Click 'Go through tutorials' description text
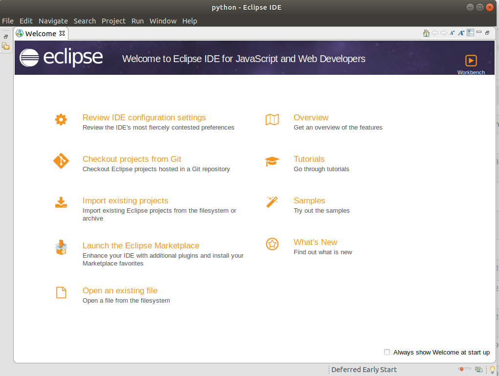This screenshot has height=376, width=499. [322, 169]
